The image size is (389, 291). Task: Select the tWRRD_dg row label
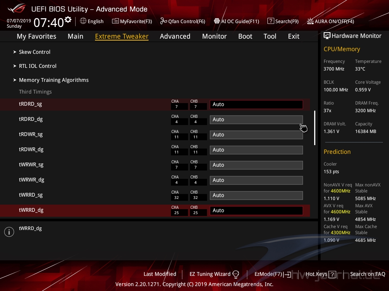coord(31,210)
